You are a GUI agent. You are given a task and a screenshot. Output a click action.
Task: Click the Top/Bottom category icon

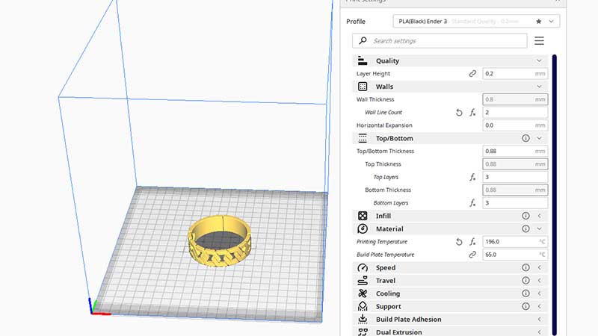coord(363,138)
